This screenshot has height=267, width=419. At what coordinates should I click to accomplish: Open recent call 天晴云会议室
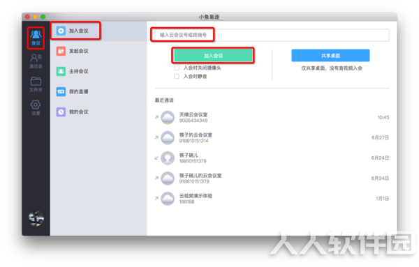[272, 117]
